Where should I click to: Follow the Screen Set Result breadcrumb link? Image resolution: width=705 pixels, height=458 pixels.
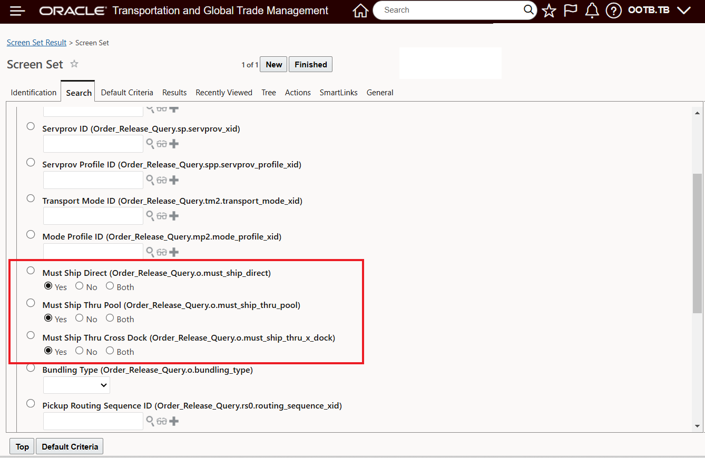37,43
